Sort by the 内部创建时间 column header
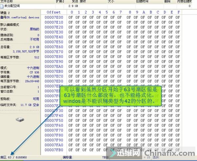This screenshot has height=161, width=197. coord(185,1)
